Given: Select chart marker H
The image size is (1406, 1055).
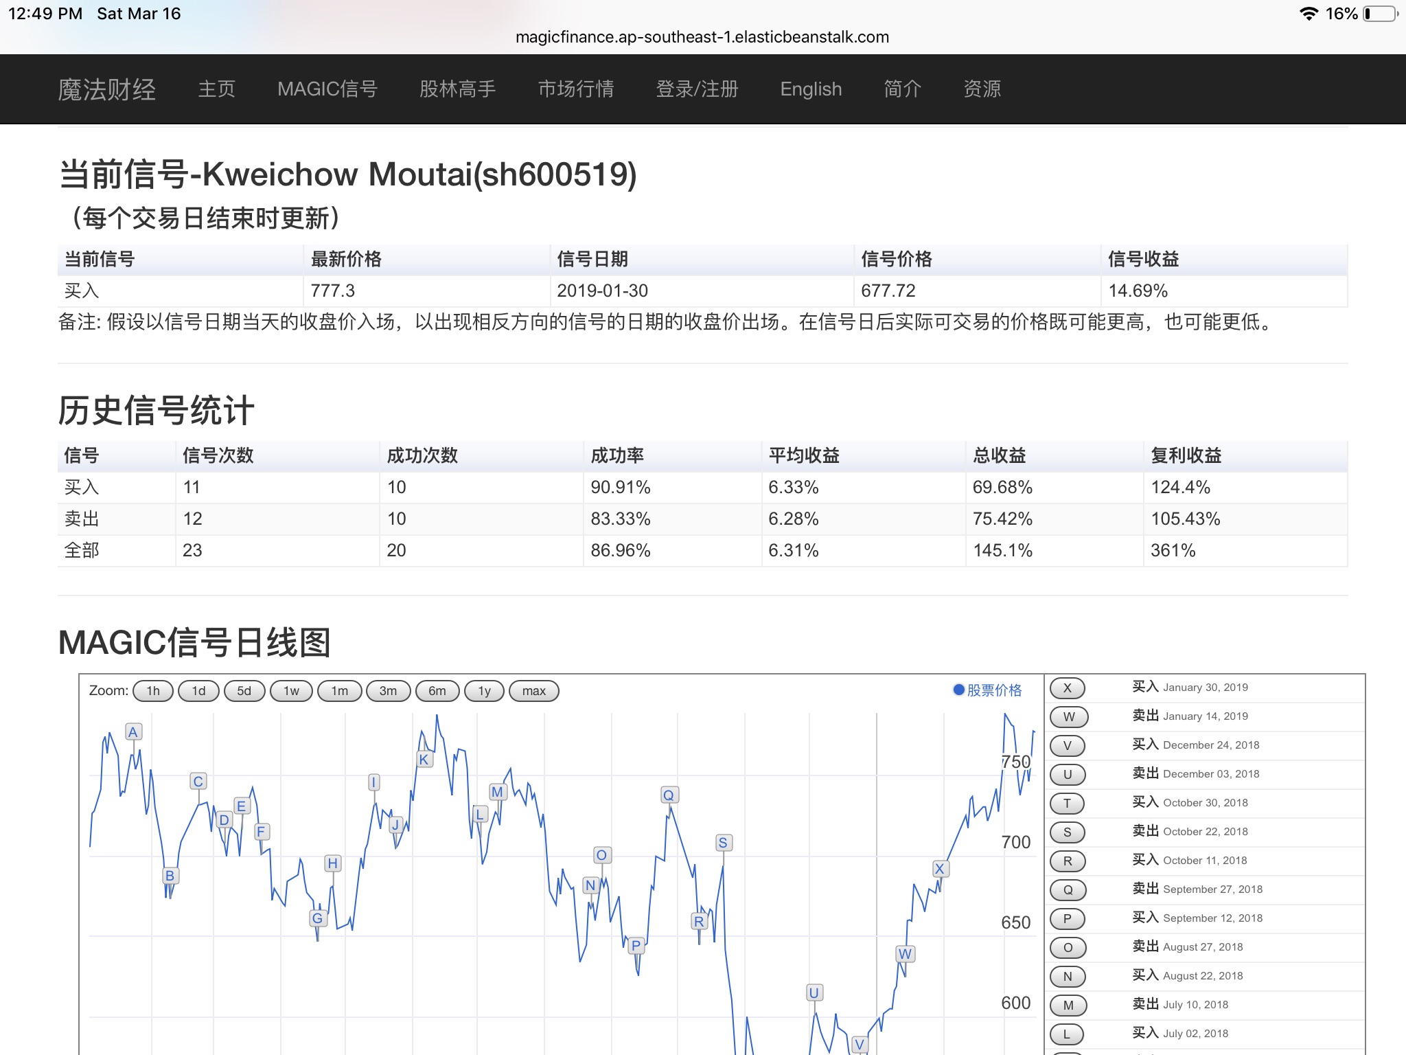Looking at the screenshot, I should tap(333, 863).
